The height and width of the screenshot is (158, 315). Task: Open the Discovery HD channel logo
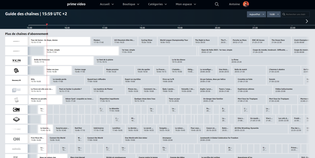[x=16, y=80]
